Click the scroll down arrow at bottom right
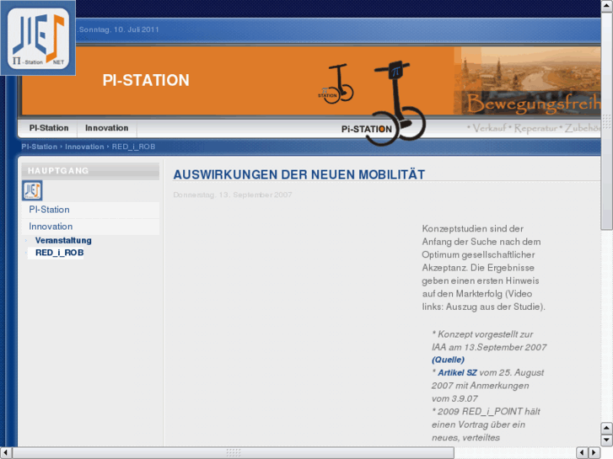The height and width of the screenshot is (459, 613). (606, 440)
